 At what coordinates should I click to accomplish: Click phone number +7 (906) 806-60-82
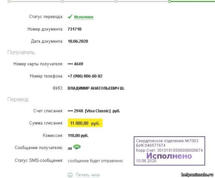(85, 76)
